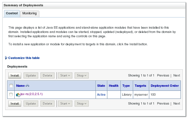Switch to the Control tab
Screen dimensions: 188x120
(x=12, y=13)
